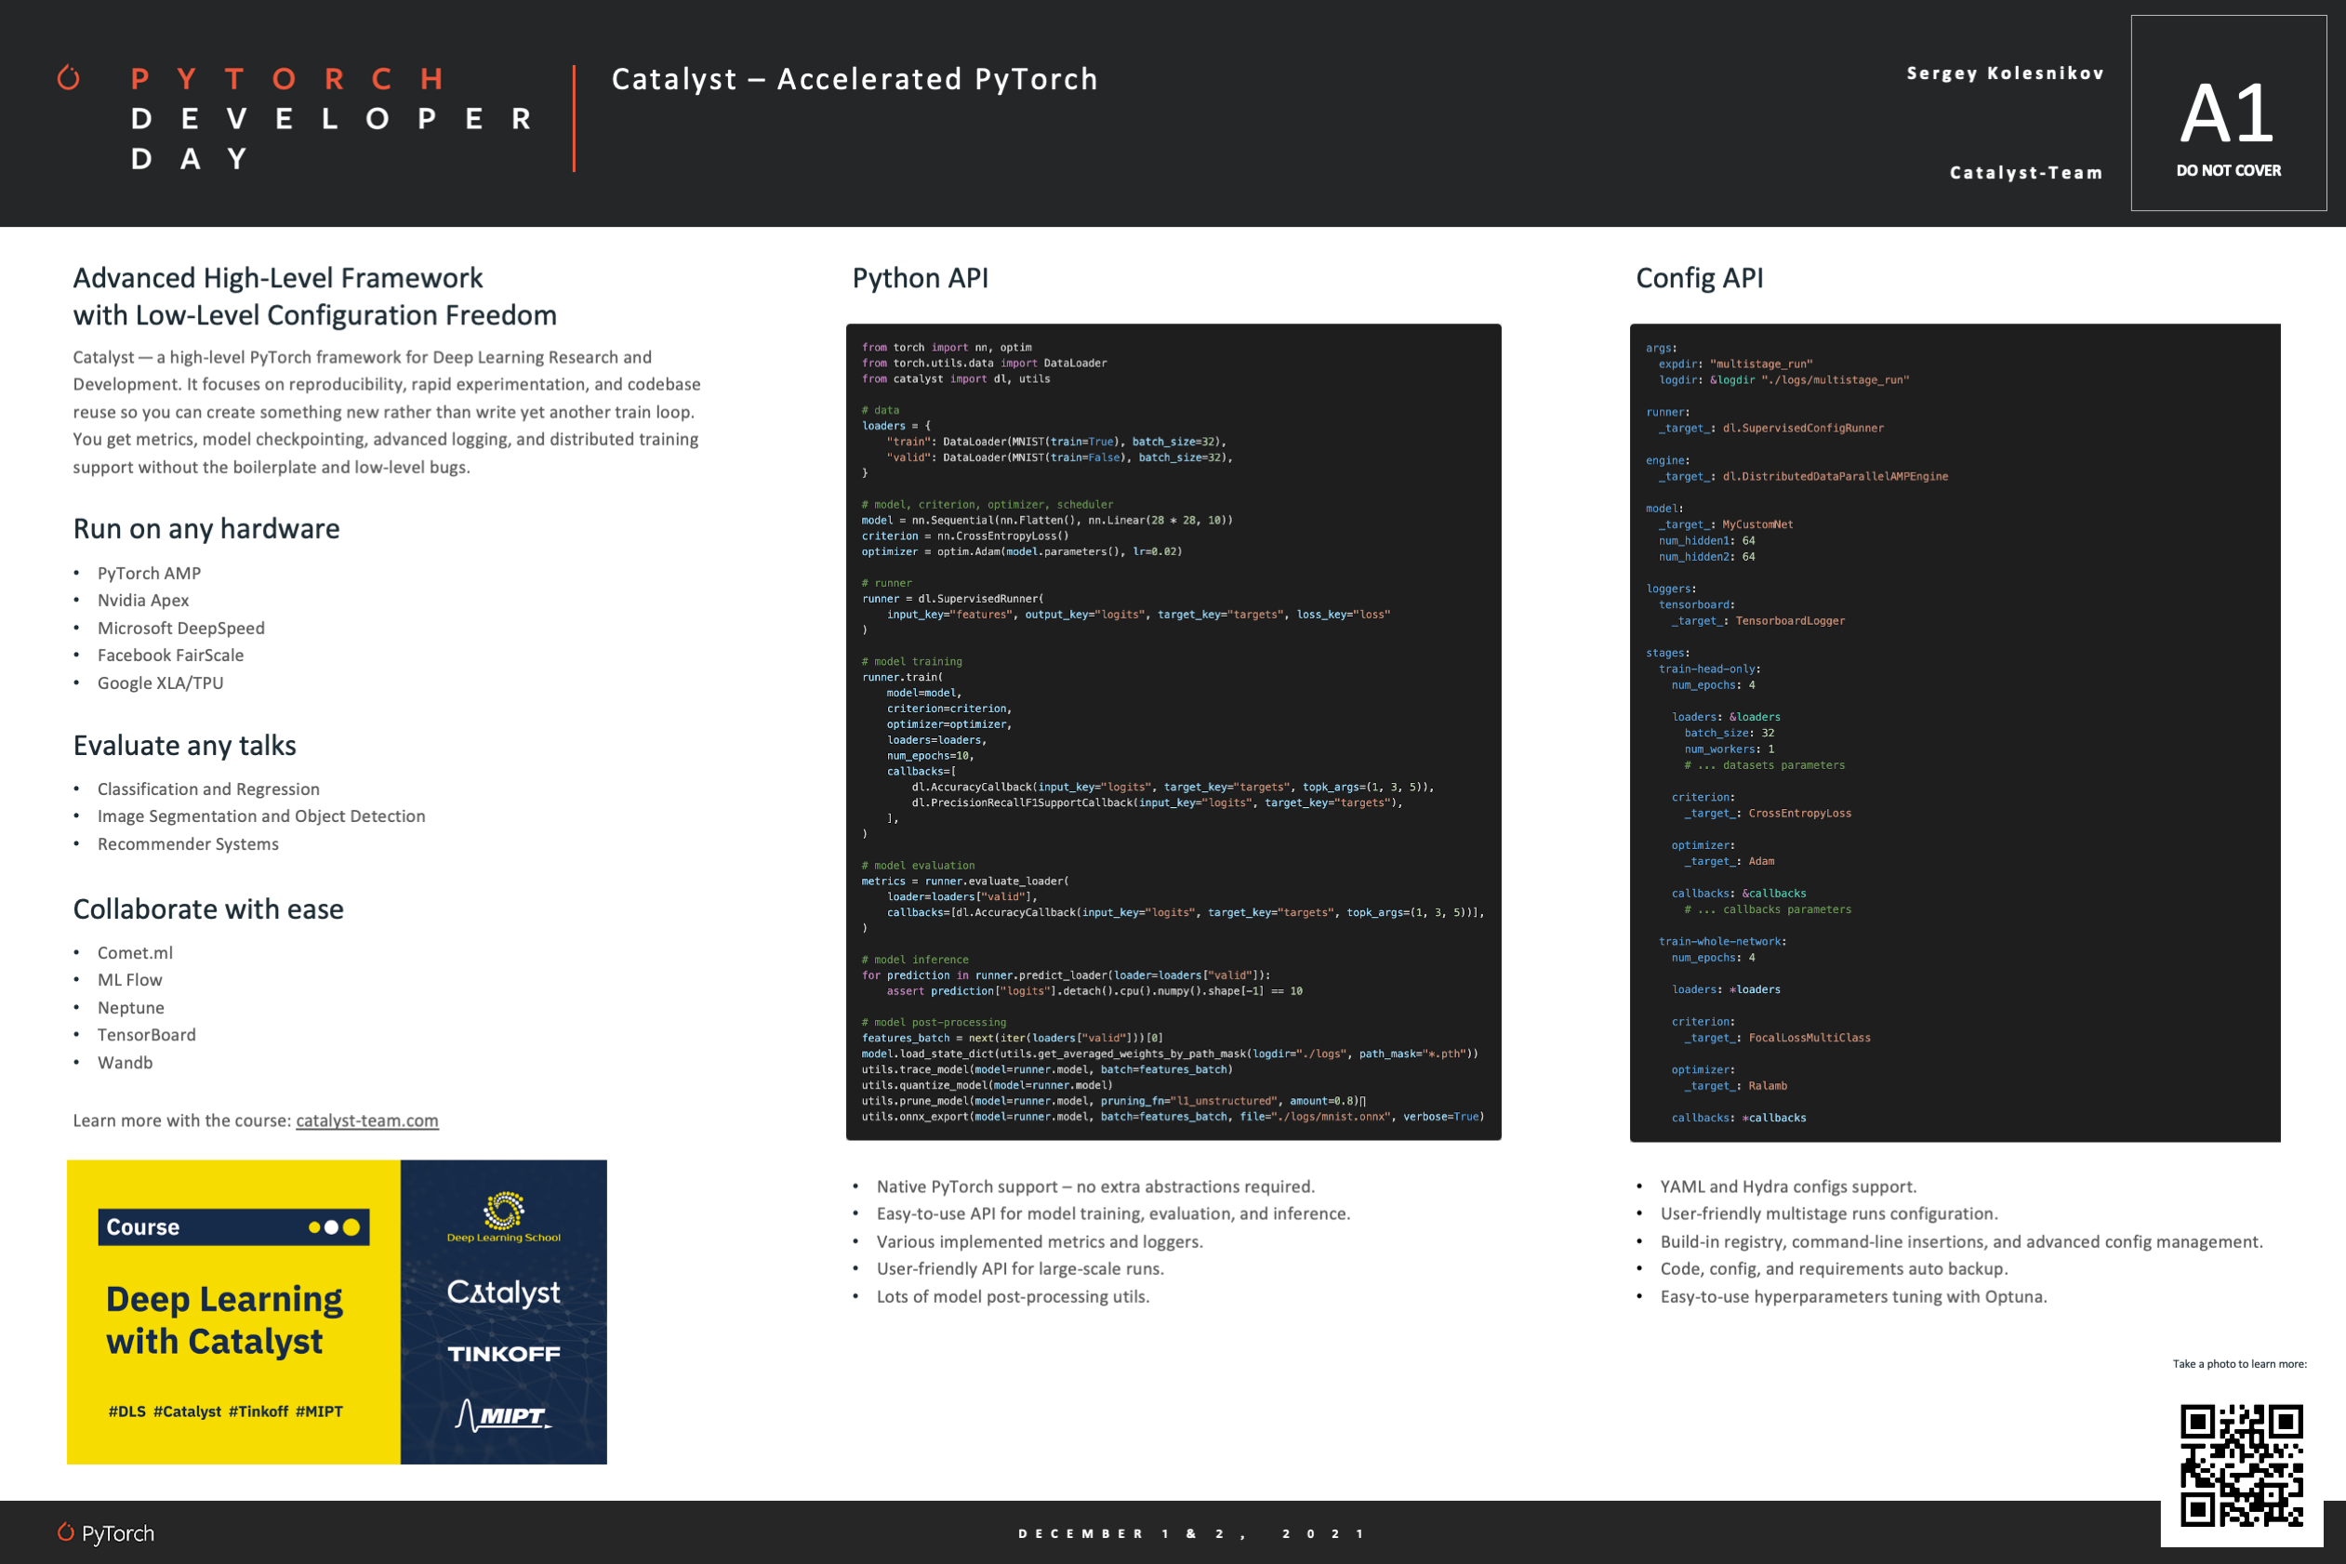Click the Deep Learning with Catalyst banner
The height and width of the screenshot is (1564, 2346).
pos(338,1312)
